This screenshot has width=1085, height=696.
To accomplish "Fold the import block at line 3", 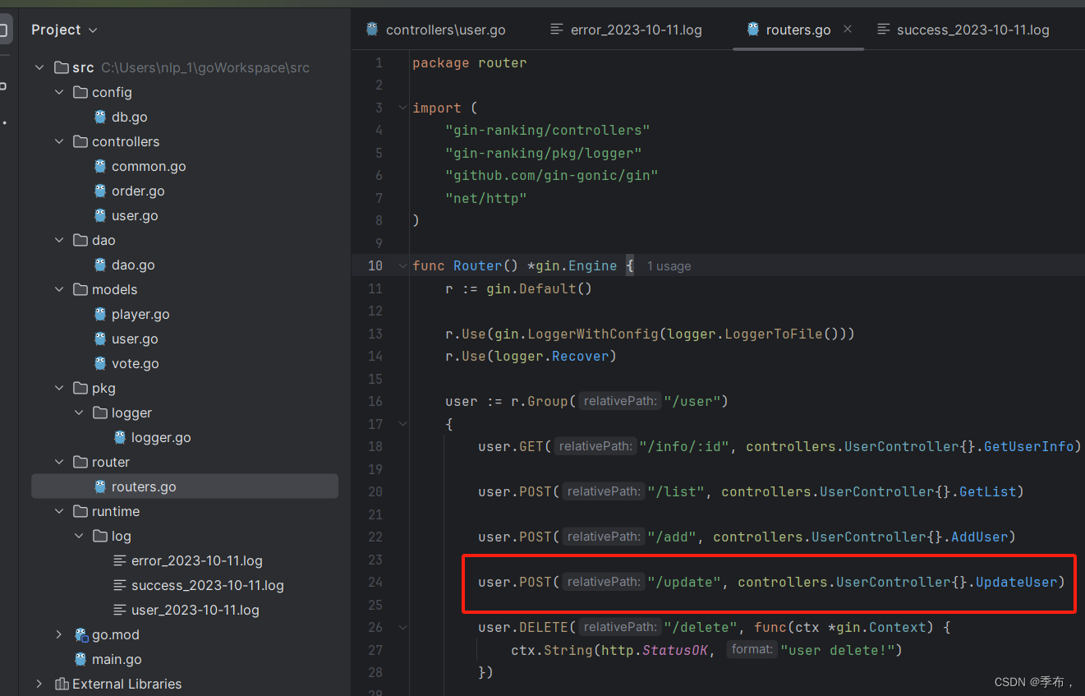I will [402, 108].
